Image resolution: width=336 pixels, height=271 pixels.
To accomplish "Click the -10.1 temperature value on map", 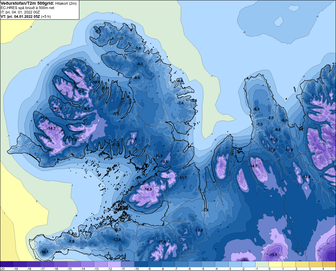I will pyautogui.click(x=45, y=252).
